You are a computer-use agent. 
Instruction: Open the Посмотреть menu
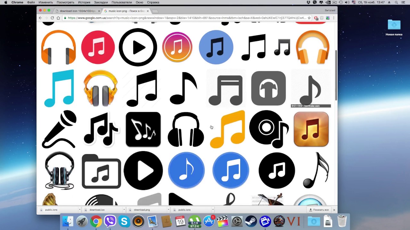(x=65, y=2)
